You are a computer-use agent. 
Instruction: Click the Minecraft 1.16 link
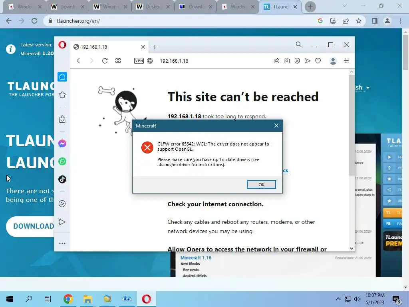click(196, 258)
